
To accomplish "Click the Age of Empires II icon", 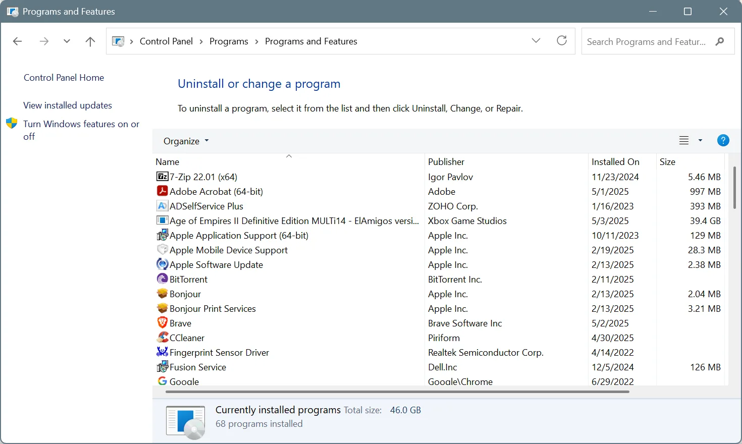I will point(162,220).
